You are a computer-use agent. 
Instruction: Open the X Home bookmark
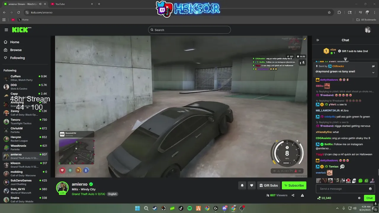pos(23,20)
